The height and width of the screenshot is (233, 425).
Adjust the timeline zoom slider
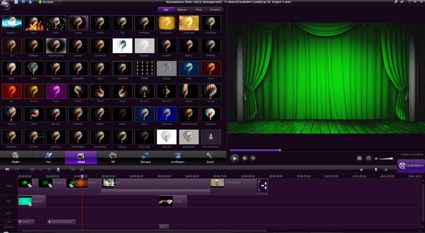click(x=376, y=170)
